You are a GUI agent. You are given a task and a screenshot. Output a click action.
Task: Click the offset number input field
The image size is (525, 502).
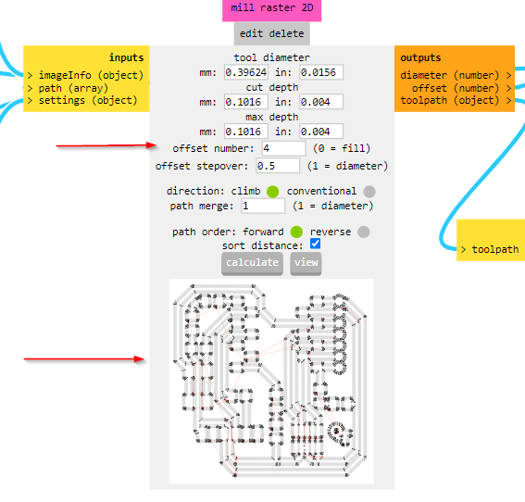point(283,148)
